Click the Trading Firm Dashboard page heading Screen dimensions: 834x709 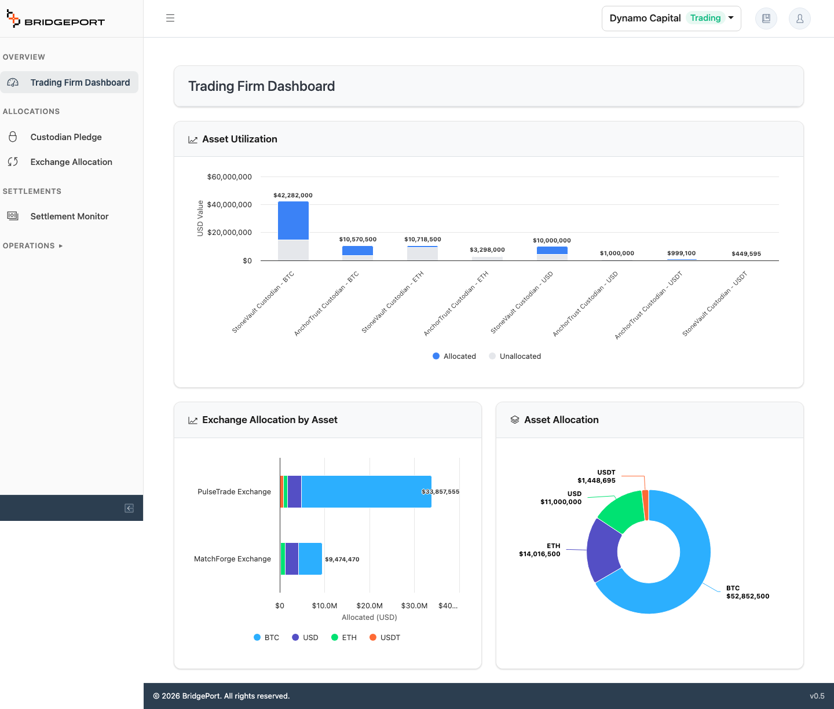coord(262,86)
